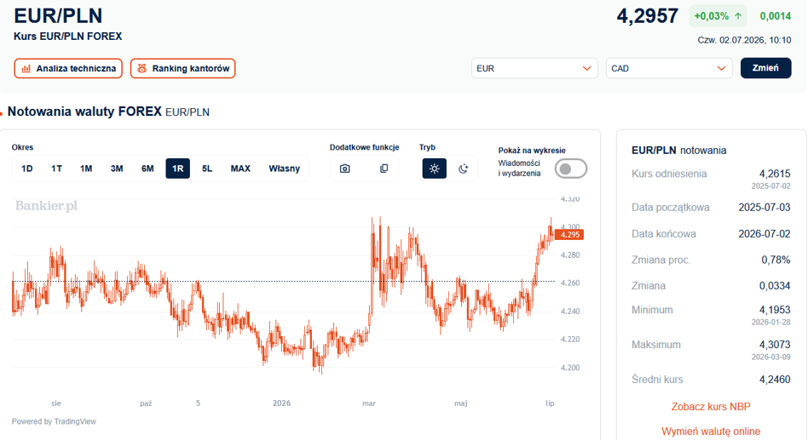The height and width of the screenshot is (440, 808).
Task: Click the Maksimum value 4,3073
Action: pos(775,345)
